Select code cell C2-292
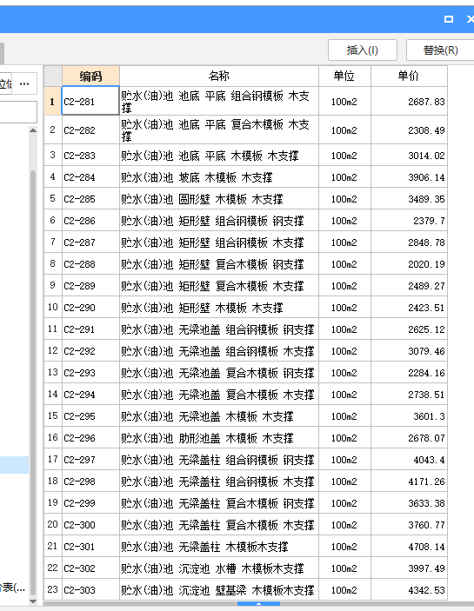The image size is (474, 611). click(x=90, y=351)
